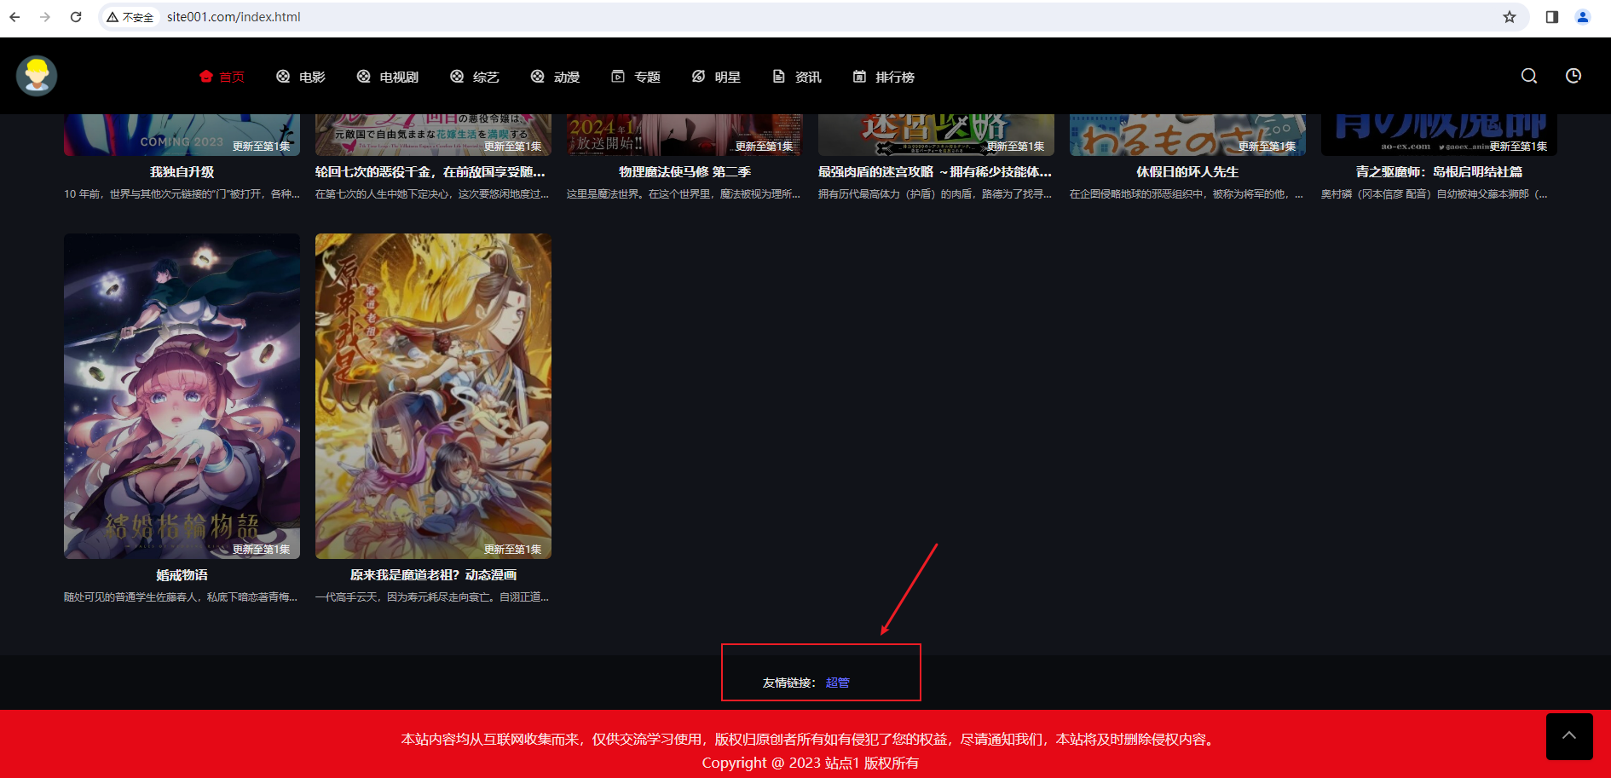Click the 婚戒物语 title link
This screenshot has height=778, width=1611.
click(x=182, y=575)
